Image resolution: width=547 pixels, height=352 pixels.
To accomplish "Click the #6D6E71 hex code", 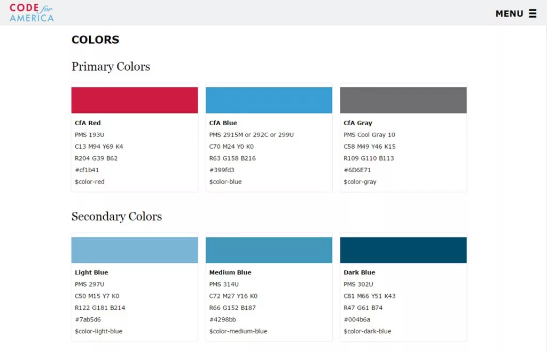I will coord(357,170).
